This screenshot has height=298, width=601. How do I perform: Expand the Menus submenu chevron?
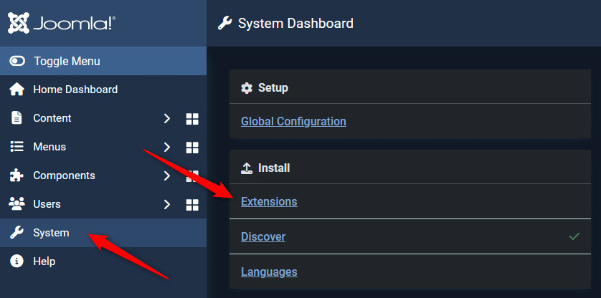(166, 147)
